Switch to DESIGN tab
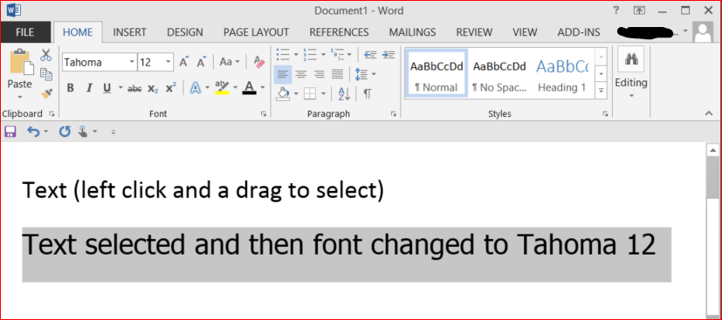The height and width of the screenshot is (320, 722). (184, 32)
